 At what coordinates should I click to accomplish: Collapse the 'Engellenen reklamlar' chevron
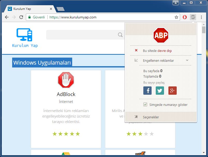point(187,60)
